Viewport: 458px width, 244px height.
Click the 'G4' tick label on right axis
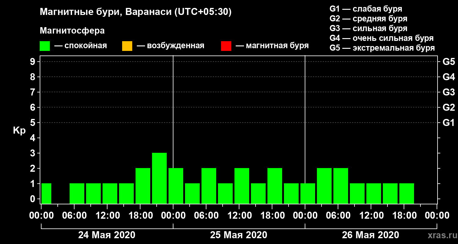[x=449, y=77]
